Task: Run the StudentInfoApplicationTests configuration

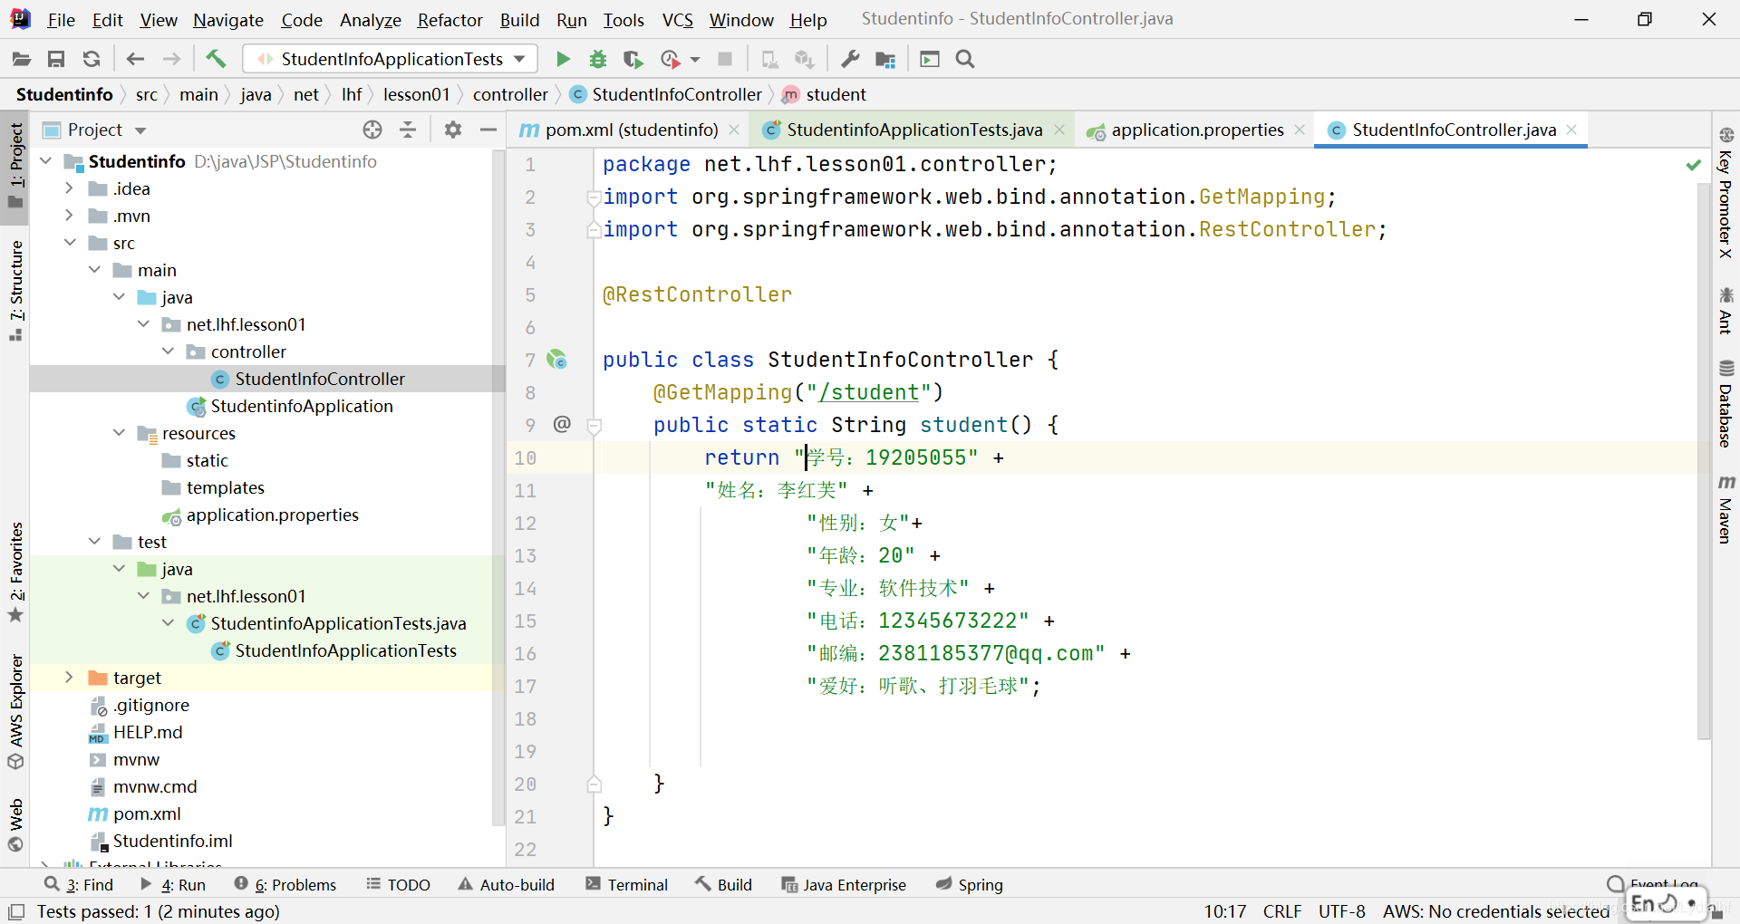Action: point(563,59)
